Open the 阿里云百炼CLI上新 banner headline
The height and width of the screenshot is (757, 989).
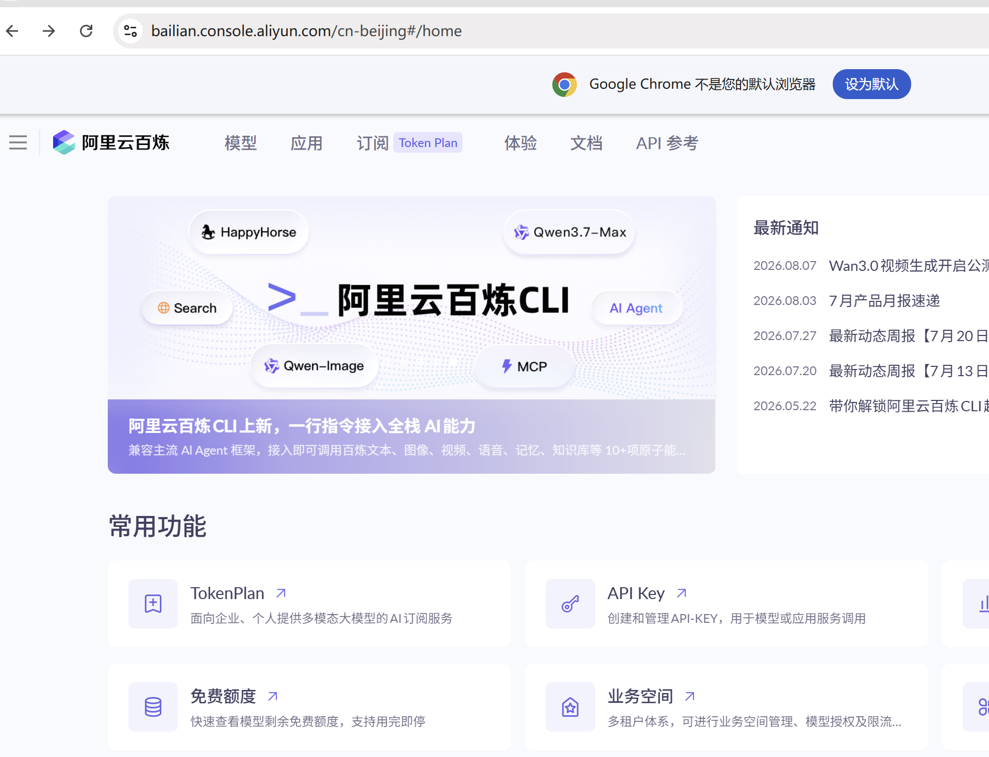302,426
